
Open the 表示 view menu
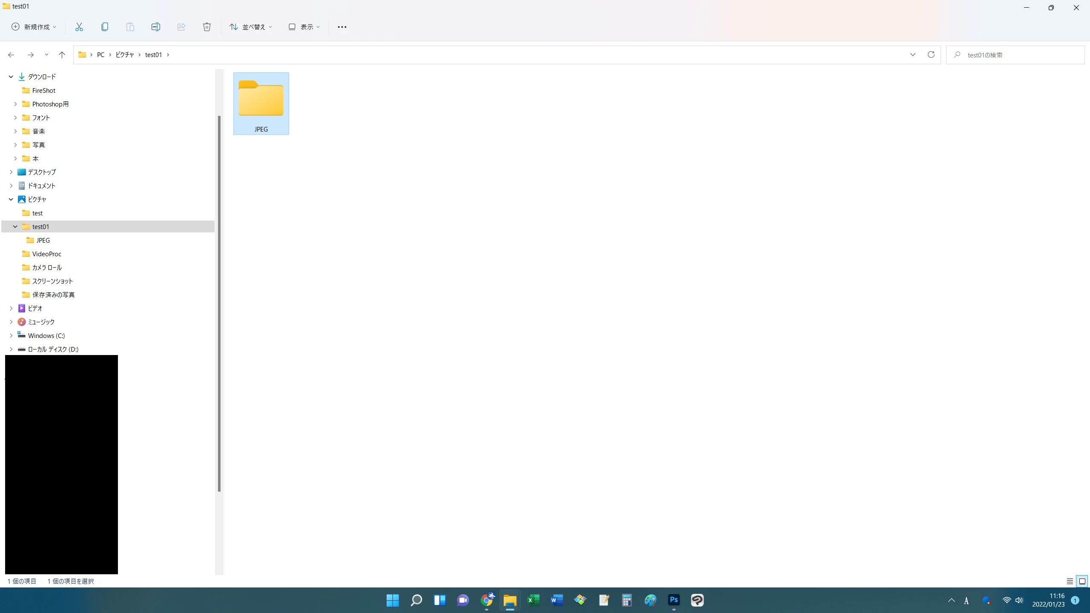(304, 27)
